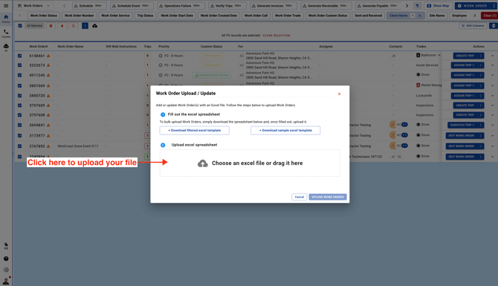Click Download filtered excel template
498x286 pixels.
[x=195, y=131]
